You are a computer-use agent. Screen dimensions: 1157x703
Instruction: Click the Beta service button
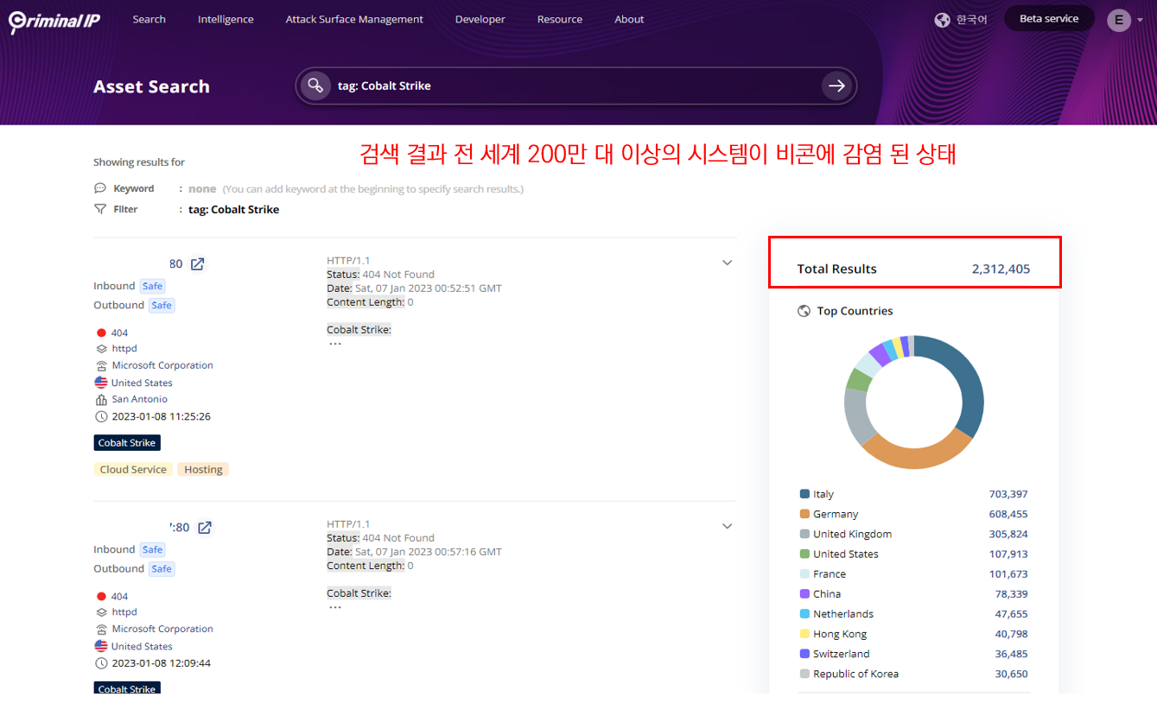(1049, 18)
